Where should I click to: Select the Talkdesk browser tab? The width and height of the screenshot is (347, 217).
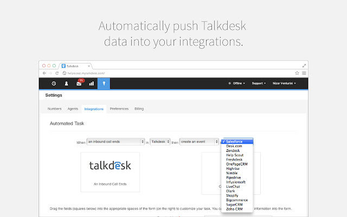75,66
